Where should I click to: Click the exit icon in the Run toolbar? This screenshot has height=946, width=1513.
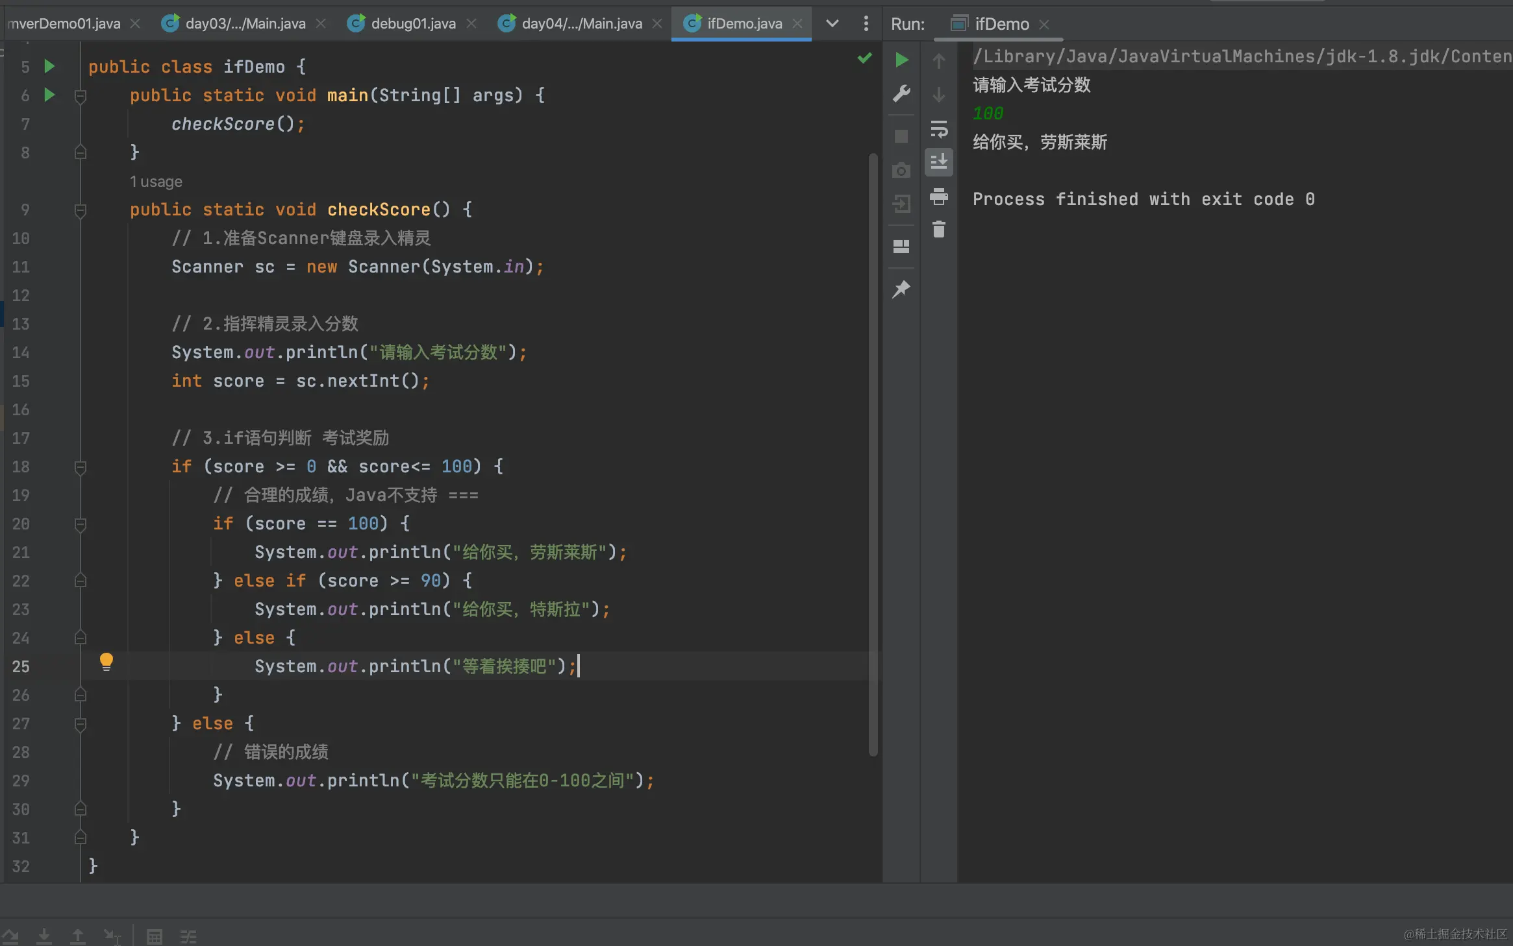pyautogui.click(x=901, y=204)
